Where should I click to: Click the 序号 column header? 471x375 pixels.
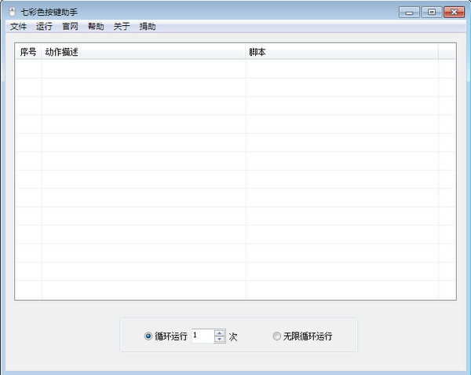point(28,52)
